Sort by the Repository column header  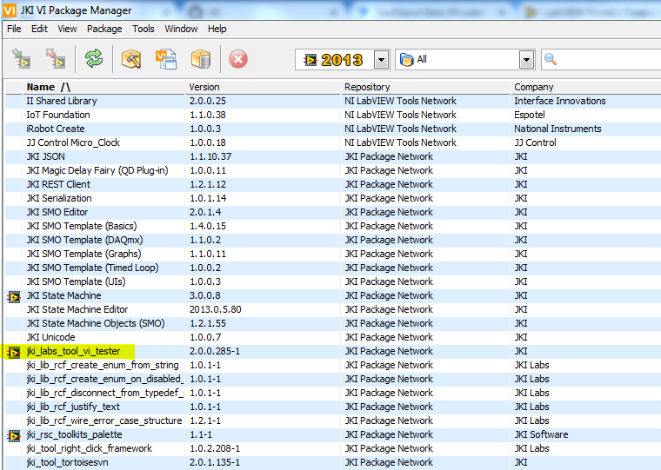425,87
